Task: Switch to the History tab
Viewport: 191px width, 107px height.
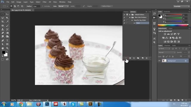Action: 126,12
